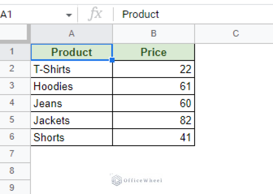Select column A header
This screenshot has height=194, width=273.
[x=71, y=34]
